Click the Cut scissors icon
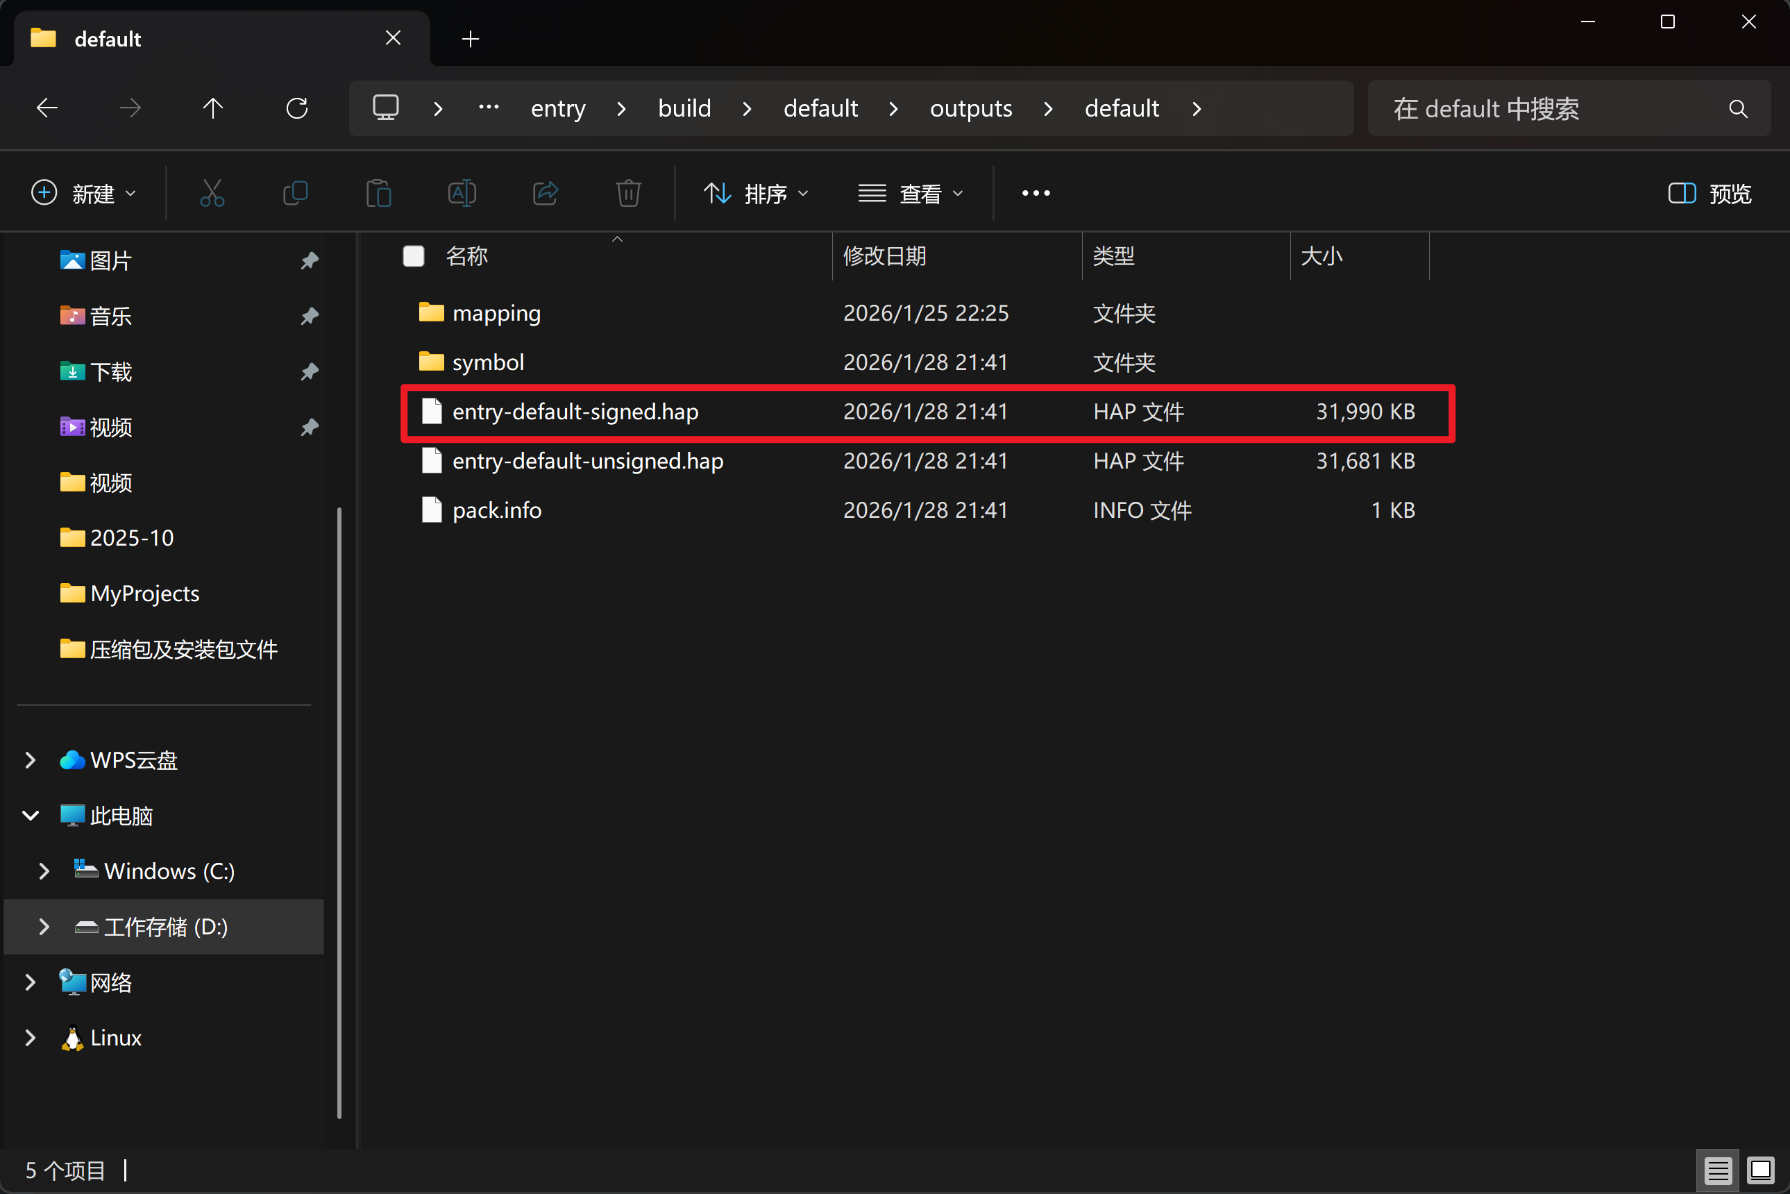The height and width of the screenshot is (1194, 1790). click(212, 194)
